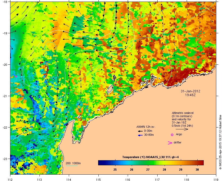Click the longitude axis label 115
224x181 pixels.
(98, 179)
